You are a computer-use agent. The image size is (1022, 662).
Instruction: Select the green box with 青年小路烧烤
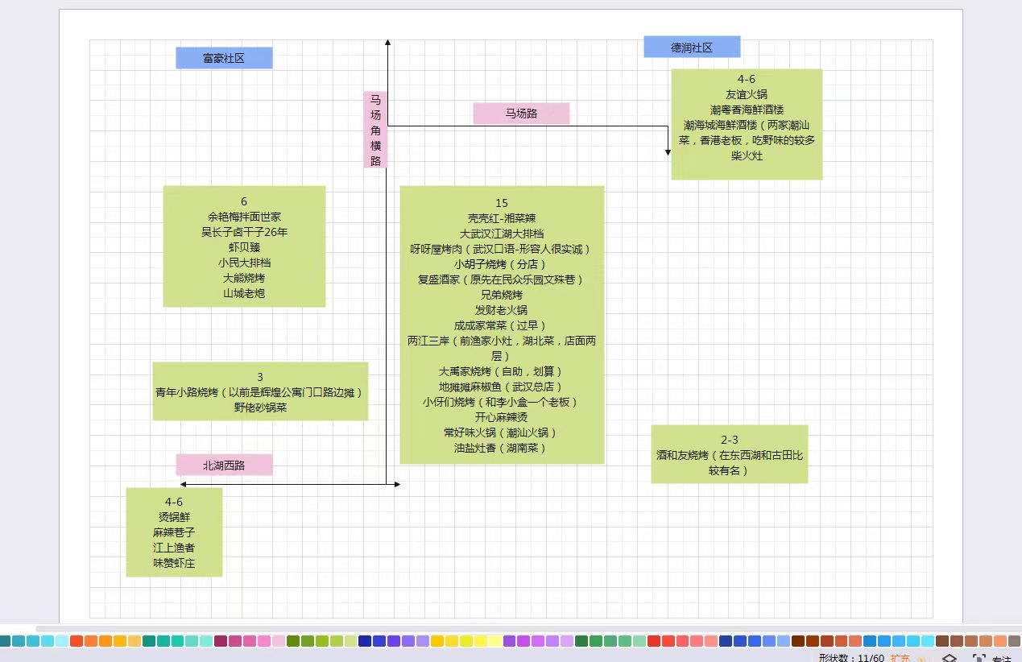pyautogui.click(x=260, y=391)
